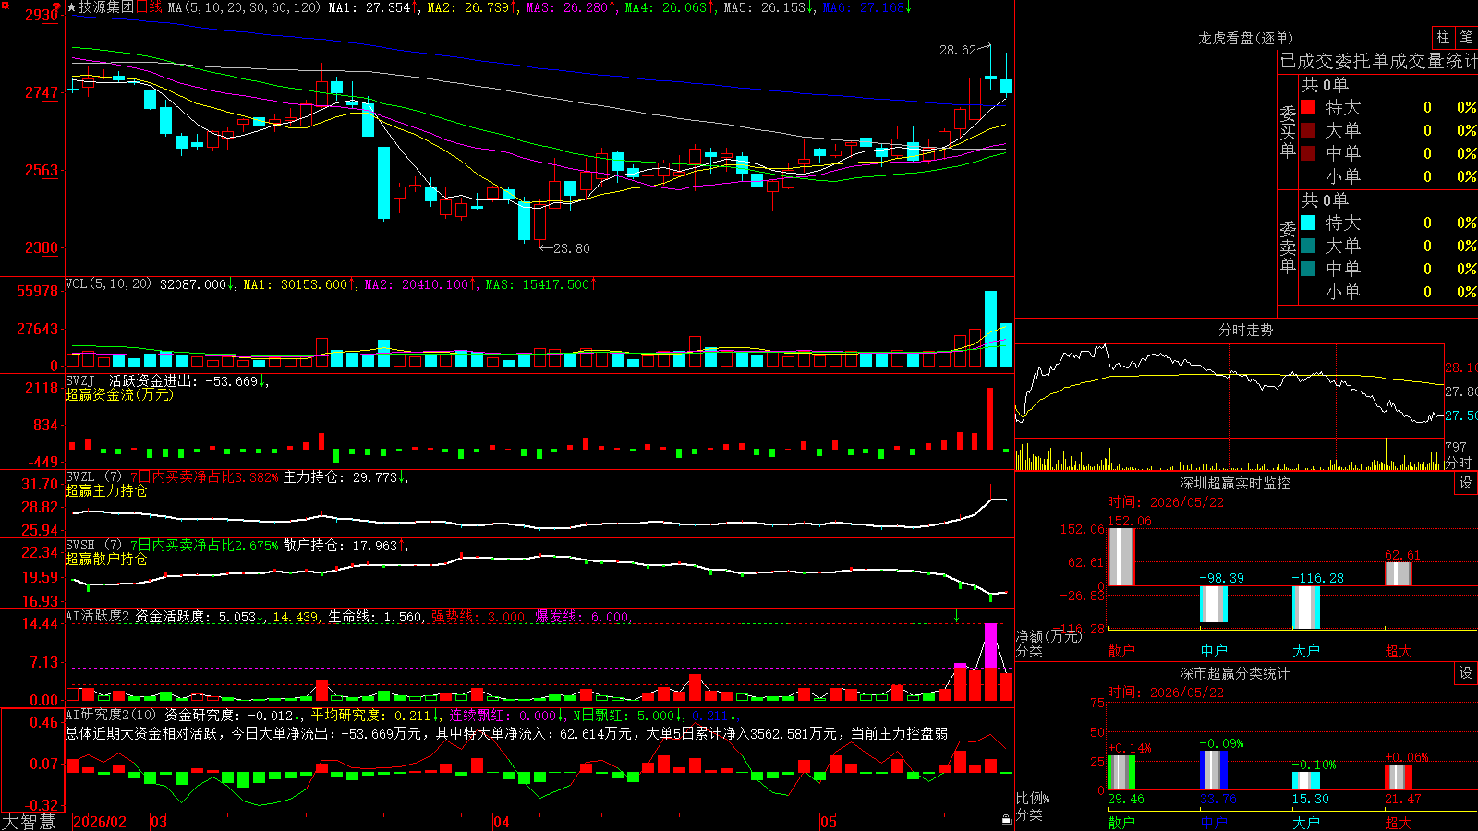Click the MA6: 27.168 value
Screen dimensions: 1478x831
(x=864, y=7)
